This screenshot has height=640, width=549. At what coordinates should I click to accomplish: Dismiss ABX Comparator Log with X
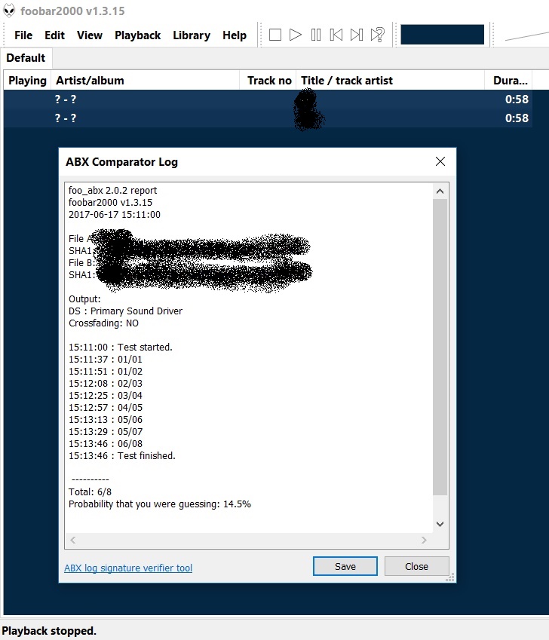[x=440, y=161]
